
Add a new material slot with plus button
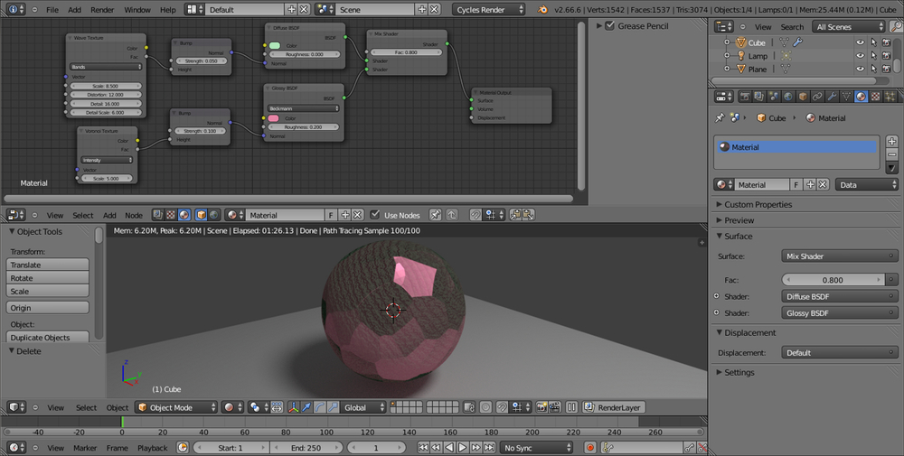point(891,142)
